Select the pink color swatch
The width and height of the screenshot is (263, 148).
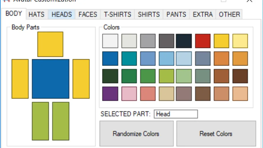tap(129, 94)
